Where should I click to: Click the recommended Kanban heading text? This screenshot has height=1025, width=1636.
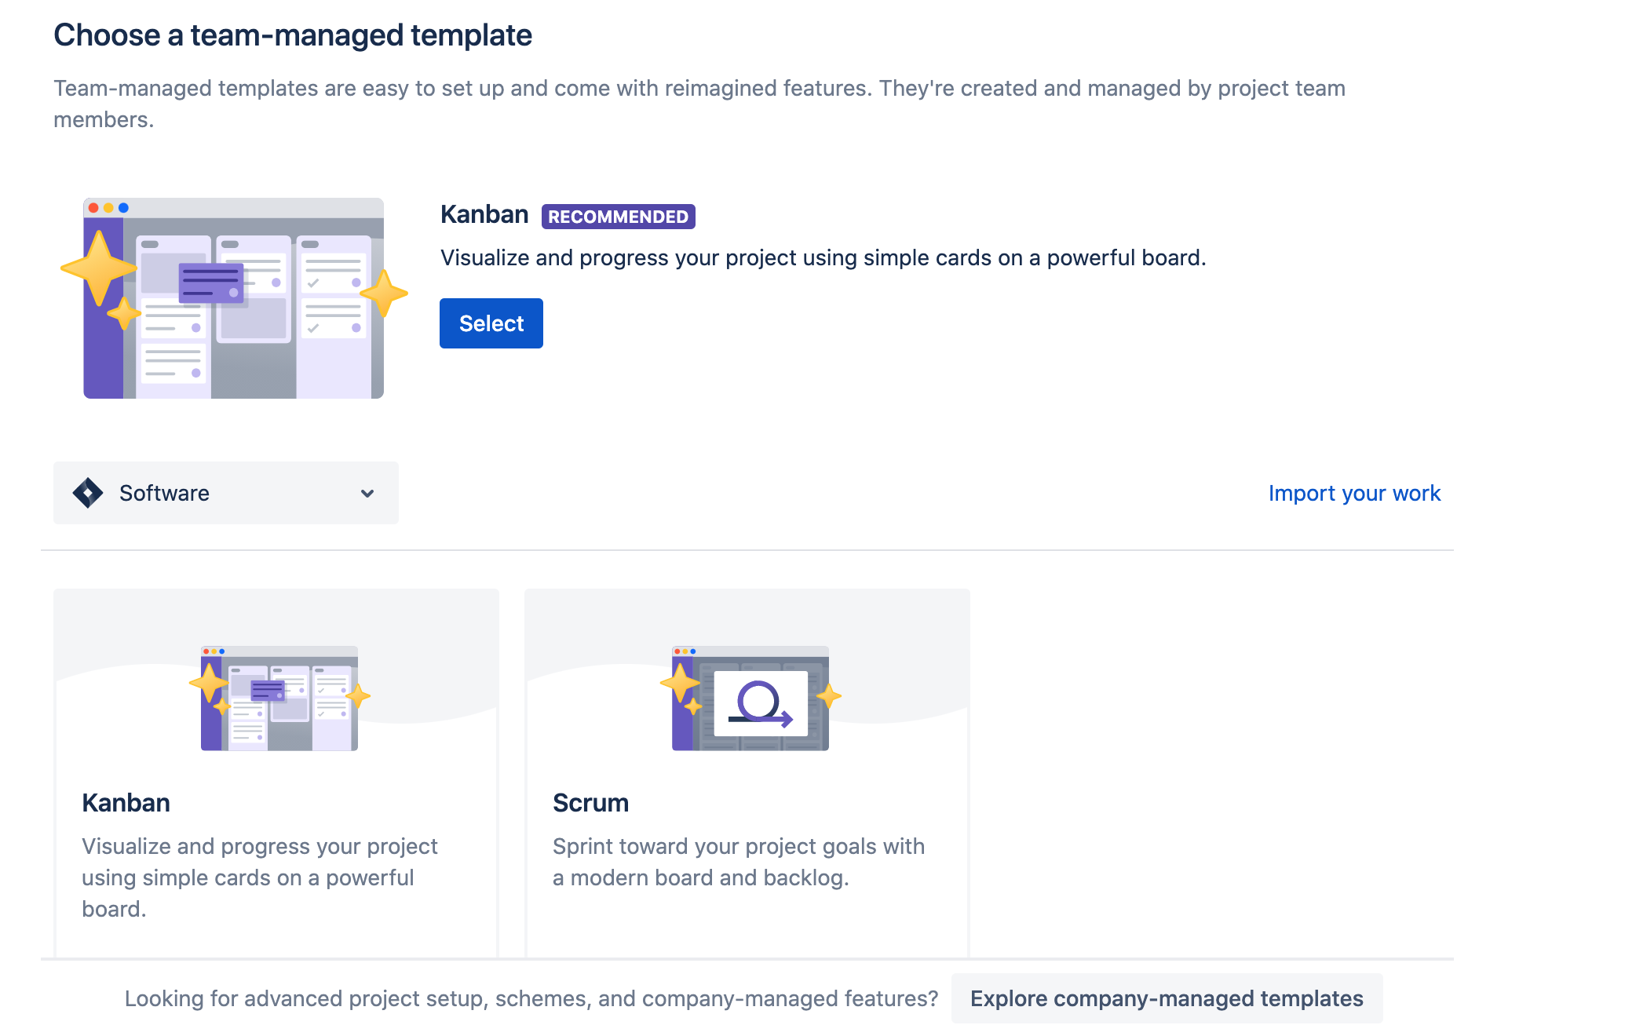click(484, 214)
